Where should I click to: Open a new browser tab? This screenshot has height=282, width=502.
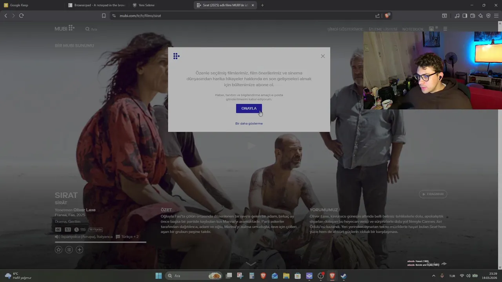(262, 5)
